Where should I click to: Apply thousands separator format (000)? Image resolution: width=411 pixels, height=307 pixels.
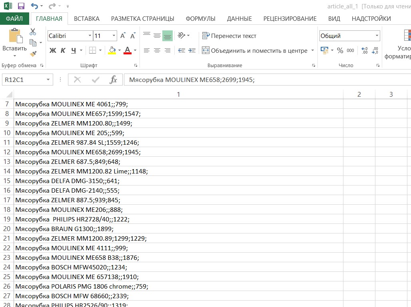350,50
